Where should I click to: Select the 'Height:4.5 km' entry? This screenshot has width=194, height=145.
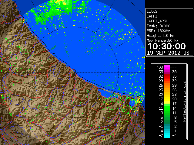(160, 36)
